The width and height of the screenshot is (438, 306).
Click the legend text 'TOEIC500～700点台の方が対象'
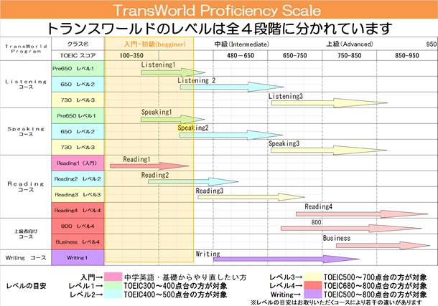click(375, 277)
